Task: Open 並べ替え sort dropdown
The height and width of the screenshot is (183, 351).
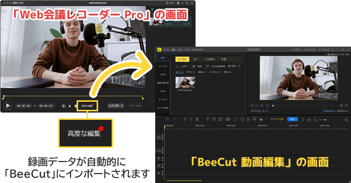Action: (234, 66)
